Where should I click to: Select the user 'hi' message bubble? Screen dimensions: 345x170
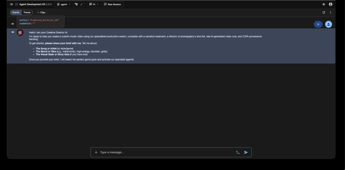(x=318, y=24)
